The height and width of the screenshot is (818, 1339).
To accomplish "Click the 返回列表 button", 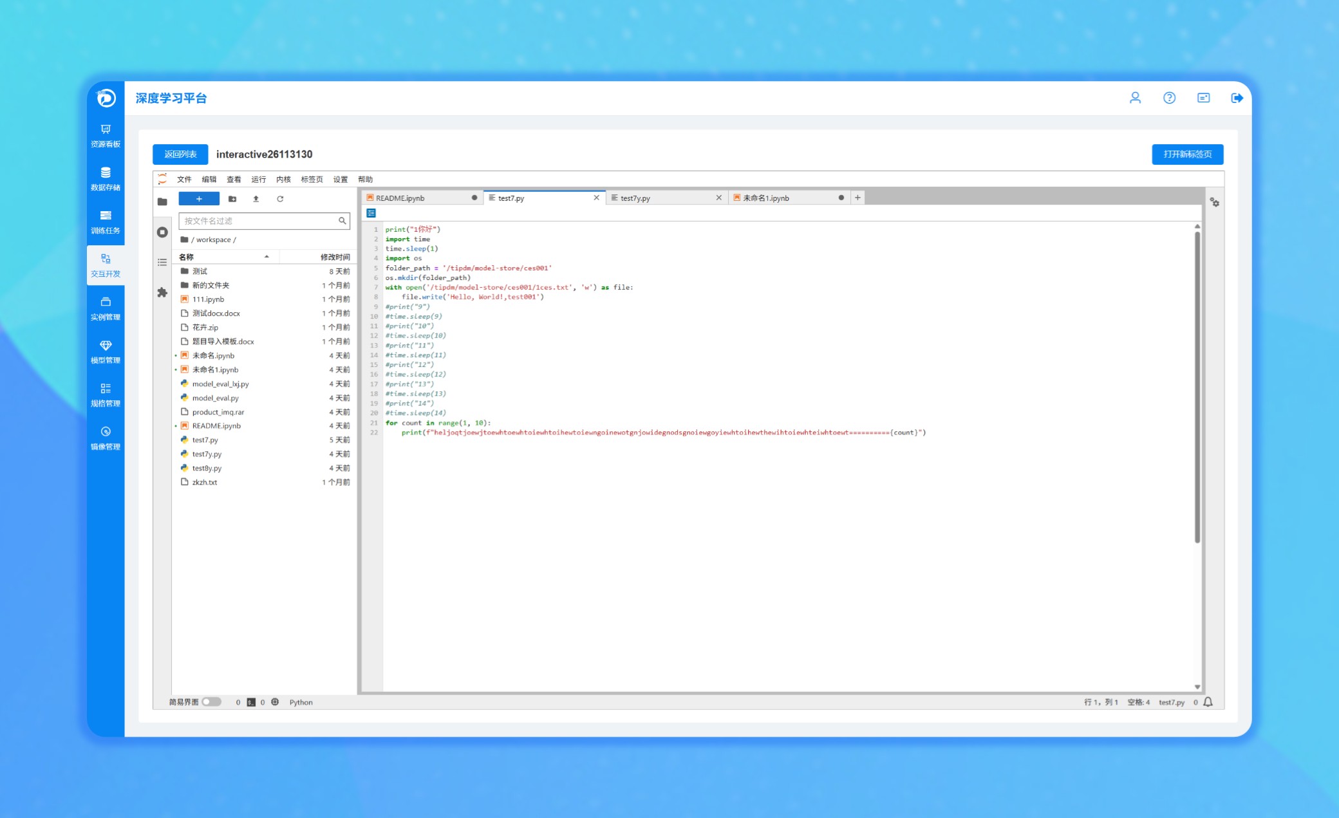I will point(180,154).
